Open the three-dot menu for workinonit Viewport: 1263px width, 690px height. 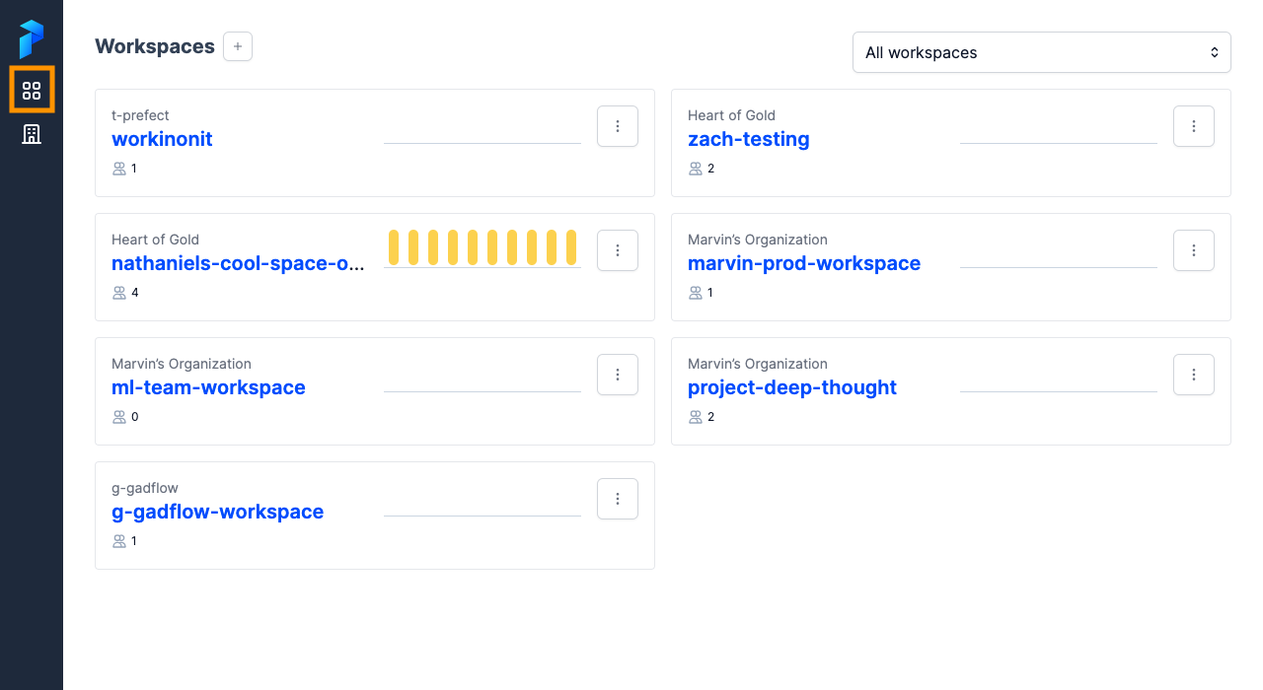[x=618, y=126]
